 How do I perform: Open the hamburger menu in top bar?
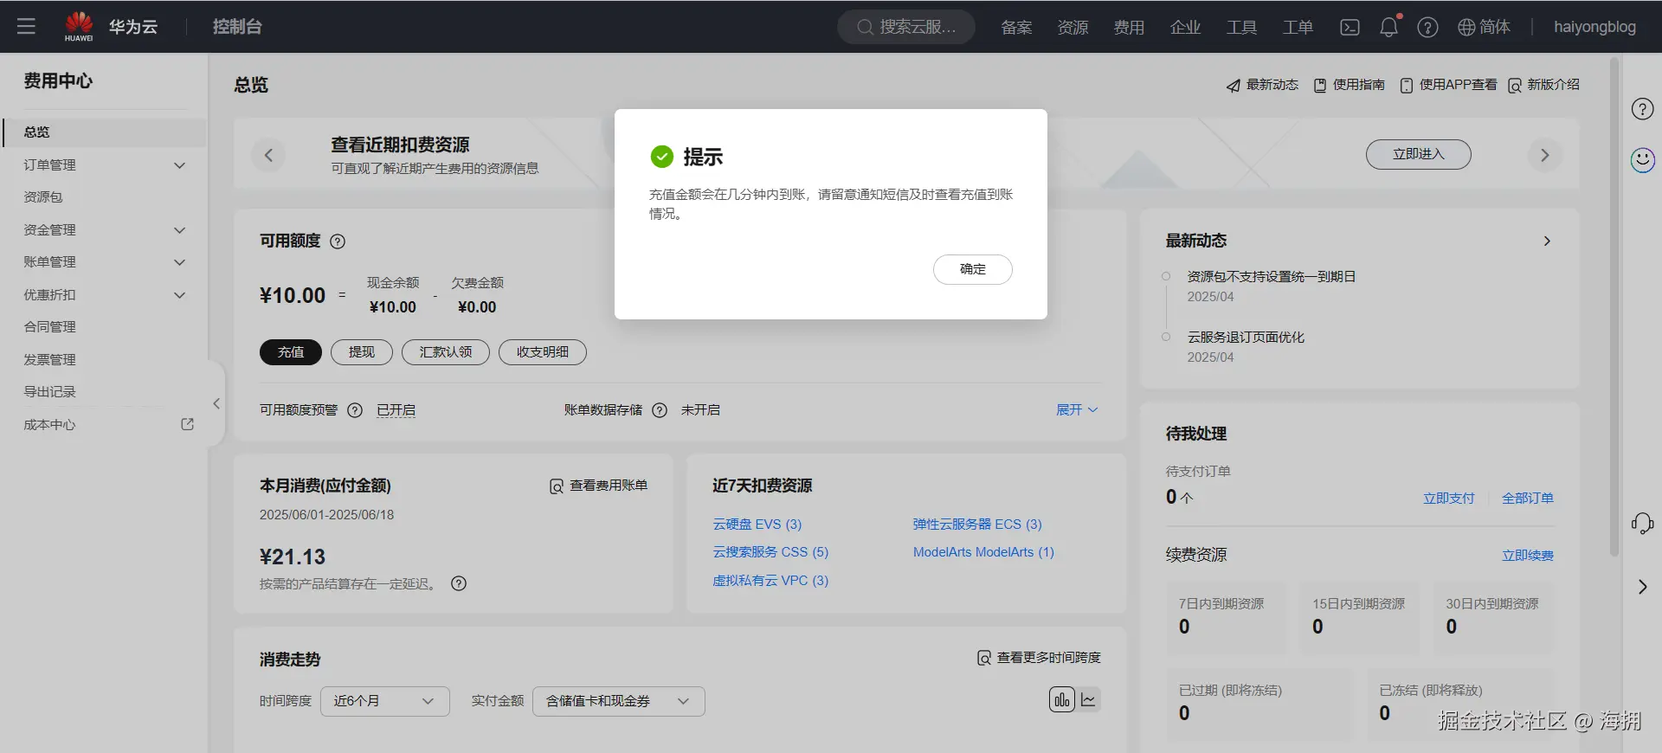(x=26, y=27)
